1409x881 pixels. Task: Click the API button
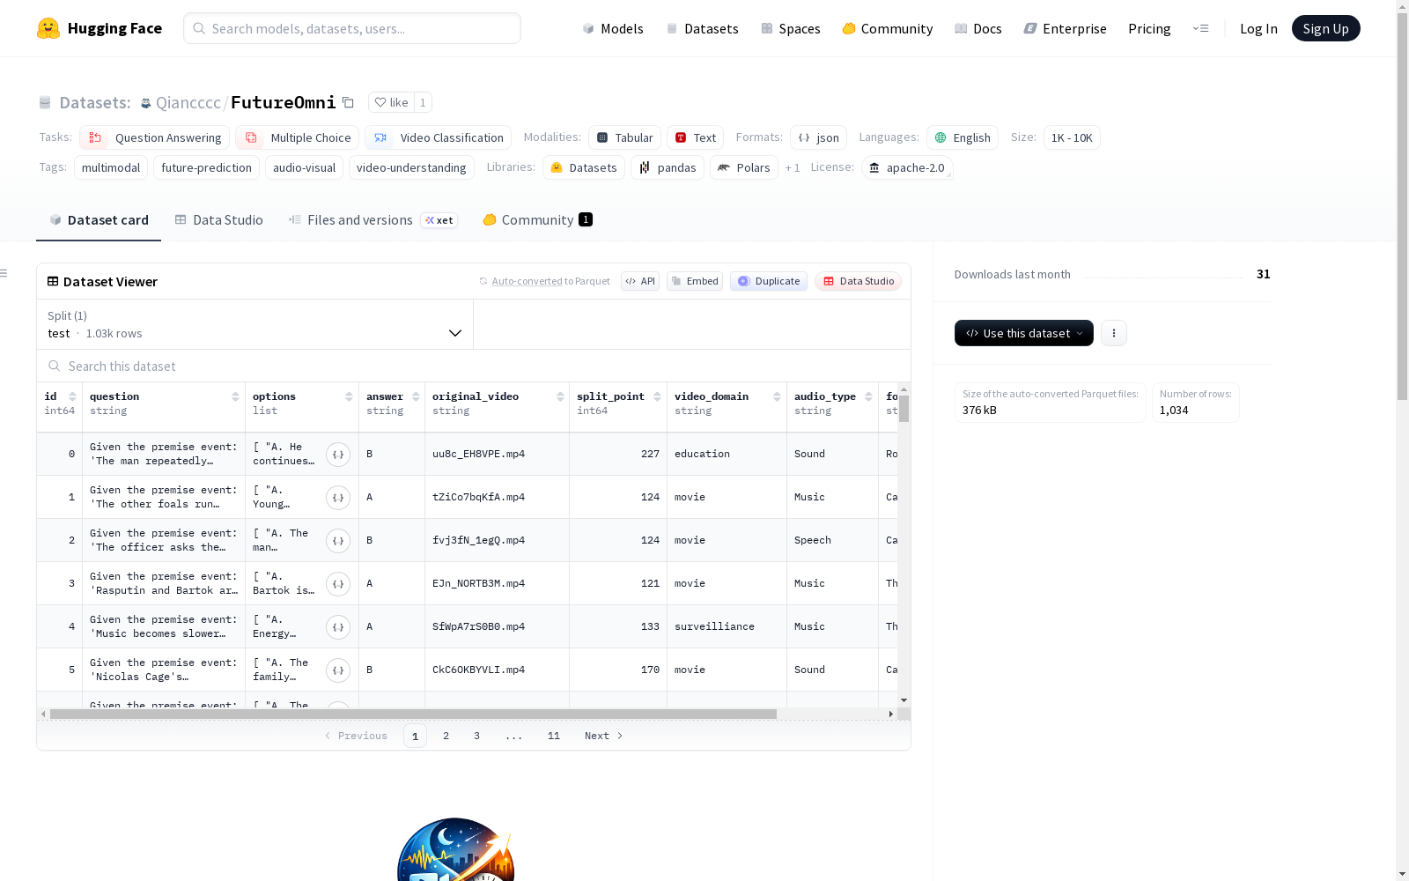640,281
